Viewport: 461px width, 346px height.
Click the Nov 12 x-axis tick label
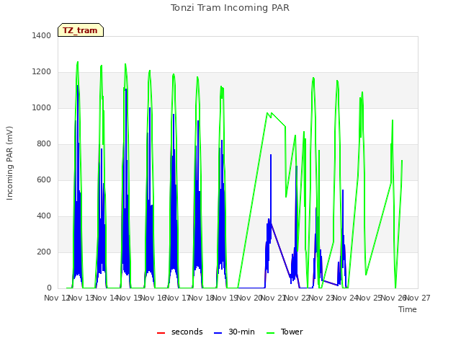pyautogui.click(x=57, y=298)
